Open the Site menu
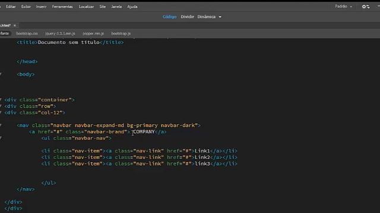 (x=103, y=7)
